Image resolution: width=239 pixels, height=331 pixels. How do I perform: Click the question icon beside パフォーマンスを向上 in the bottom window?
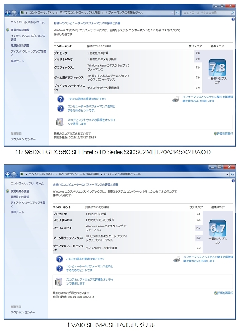59,268
